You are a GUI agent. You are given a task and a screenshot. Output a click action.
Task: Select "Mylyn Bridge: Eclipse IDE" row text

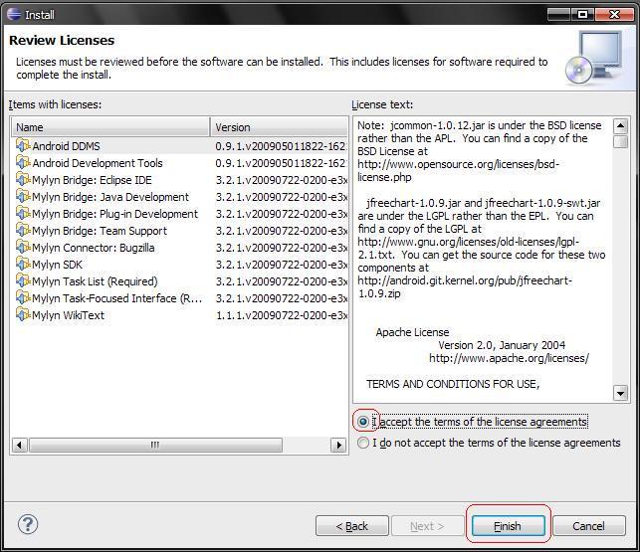[x=92, y=180]
